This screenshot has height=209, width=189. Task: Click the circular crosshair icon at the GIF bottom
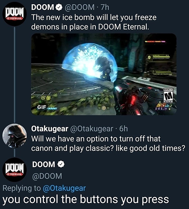(x=104, y=108)
